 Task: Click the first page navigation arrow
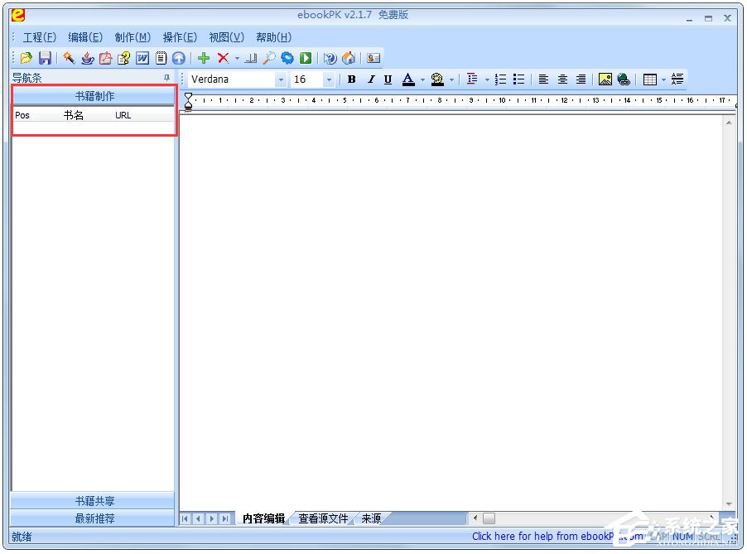(x=186, y=518)
